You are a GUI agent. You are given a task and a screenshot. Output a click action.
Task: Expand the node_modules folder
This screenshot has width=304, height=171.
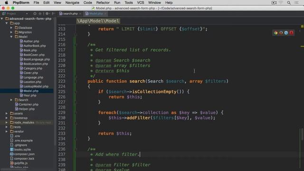(x=7, y=123)
